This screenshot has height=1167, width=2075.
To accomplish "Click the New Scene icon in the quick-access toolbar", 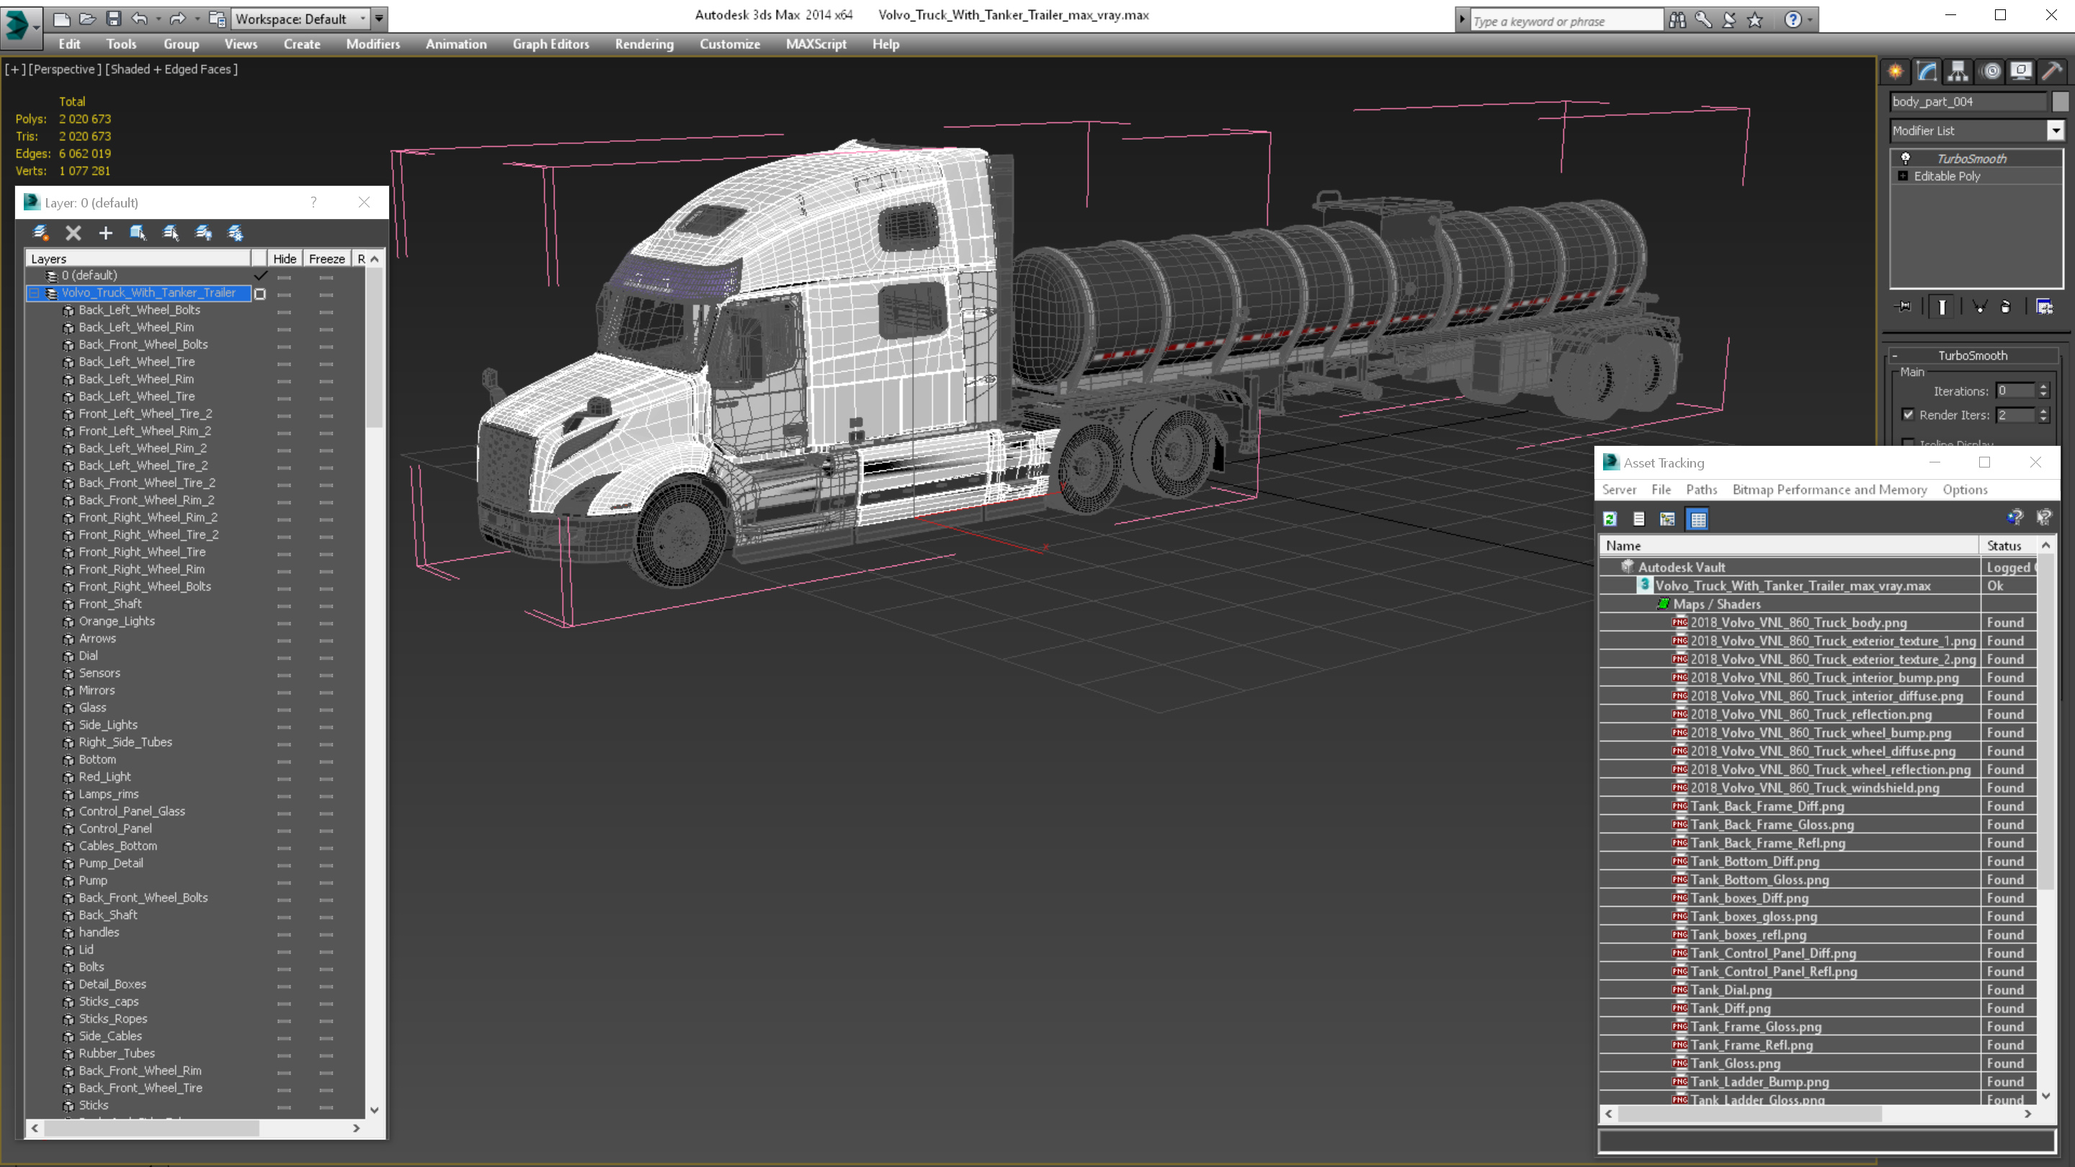I will click(61, 19).
